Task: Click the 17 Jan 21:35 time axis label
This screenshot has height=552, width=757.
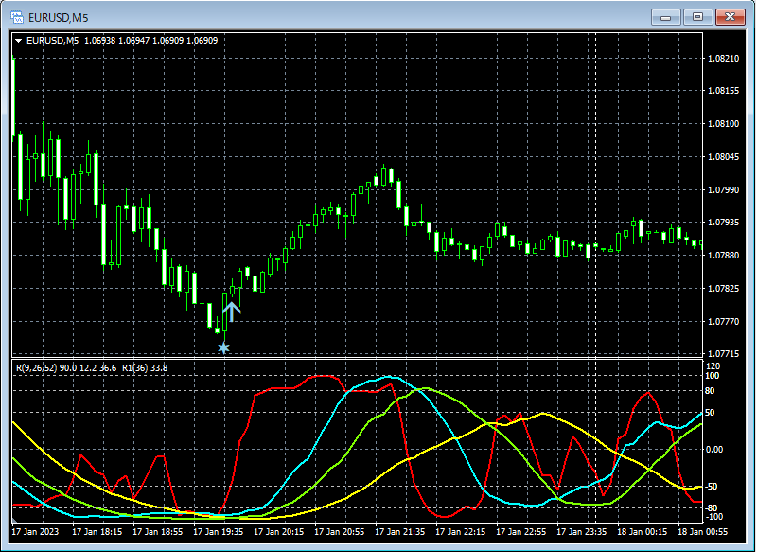Action: [x=400, y=532]
